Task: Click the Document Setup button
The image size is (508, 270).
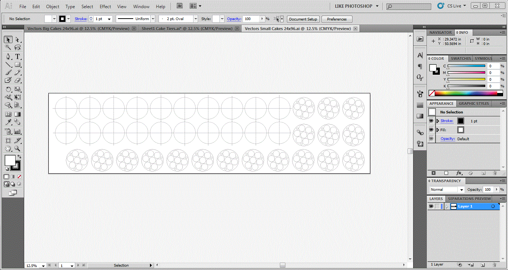Action: (303, 19)
